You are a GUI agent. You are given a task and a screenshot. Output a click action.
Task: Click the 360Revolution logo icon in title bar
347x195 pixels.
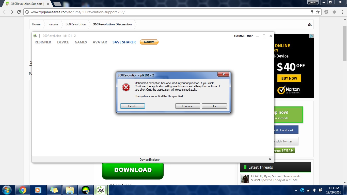click(x=35, y=36)
